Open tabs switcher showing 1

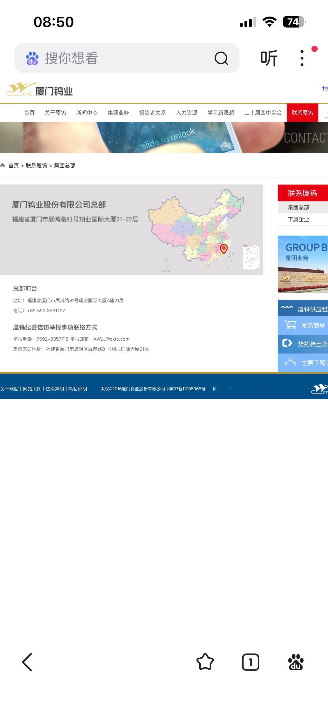251,662
